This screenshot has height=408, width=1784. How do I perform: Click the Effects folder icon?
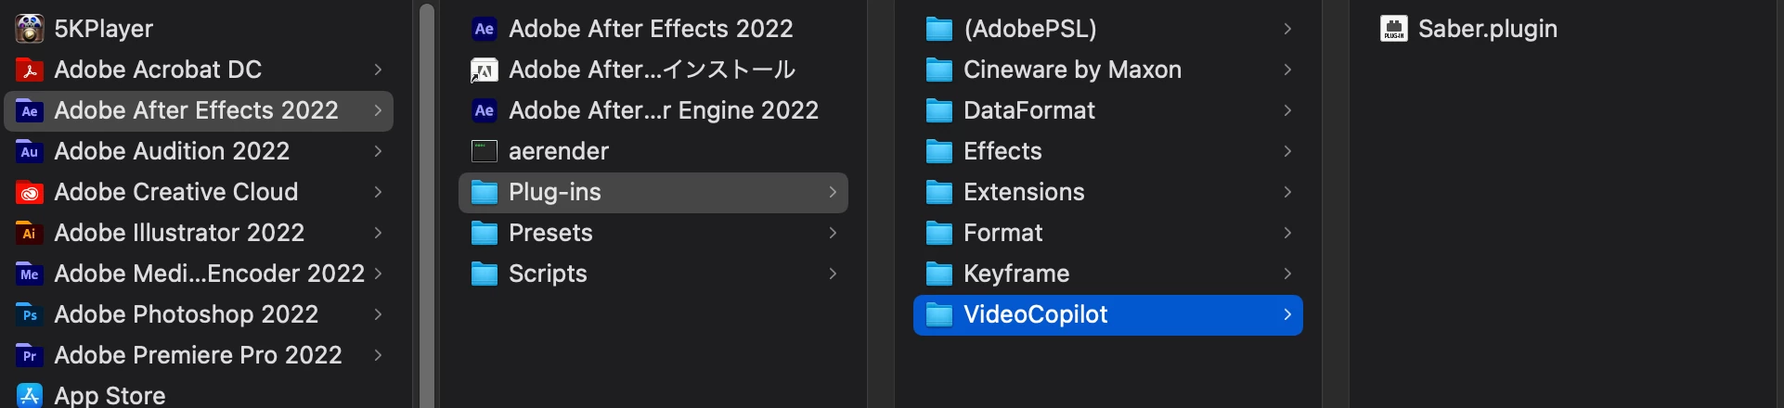(939, 151)
